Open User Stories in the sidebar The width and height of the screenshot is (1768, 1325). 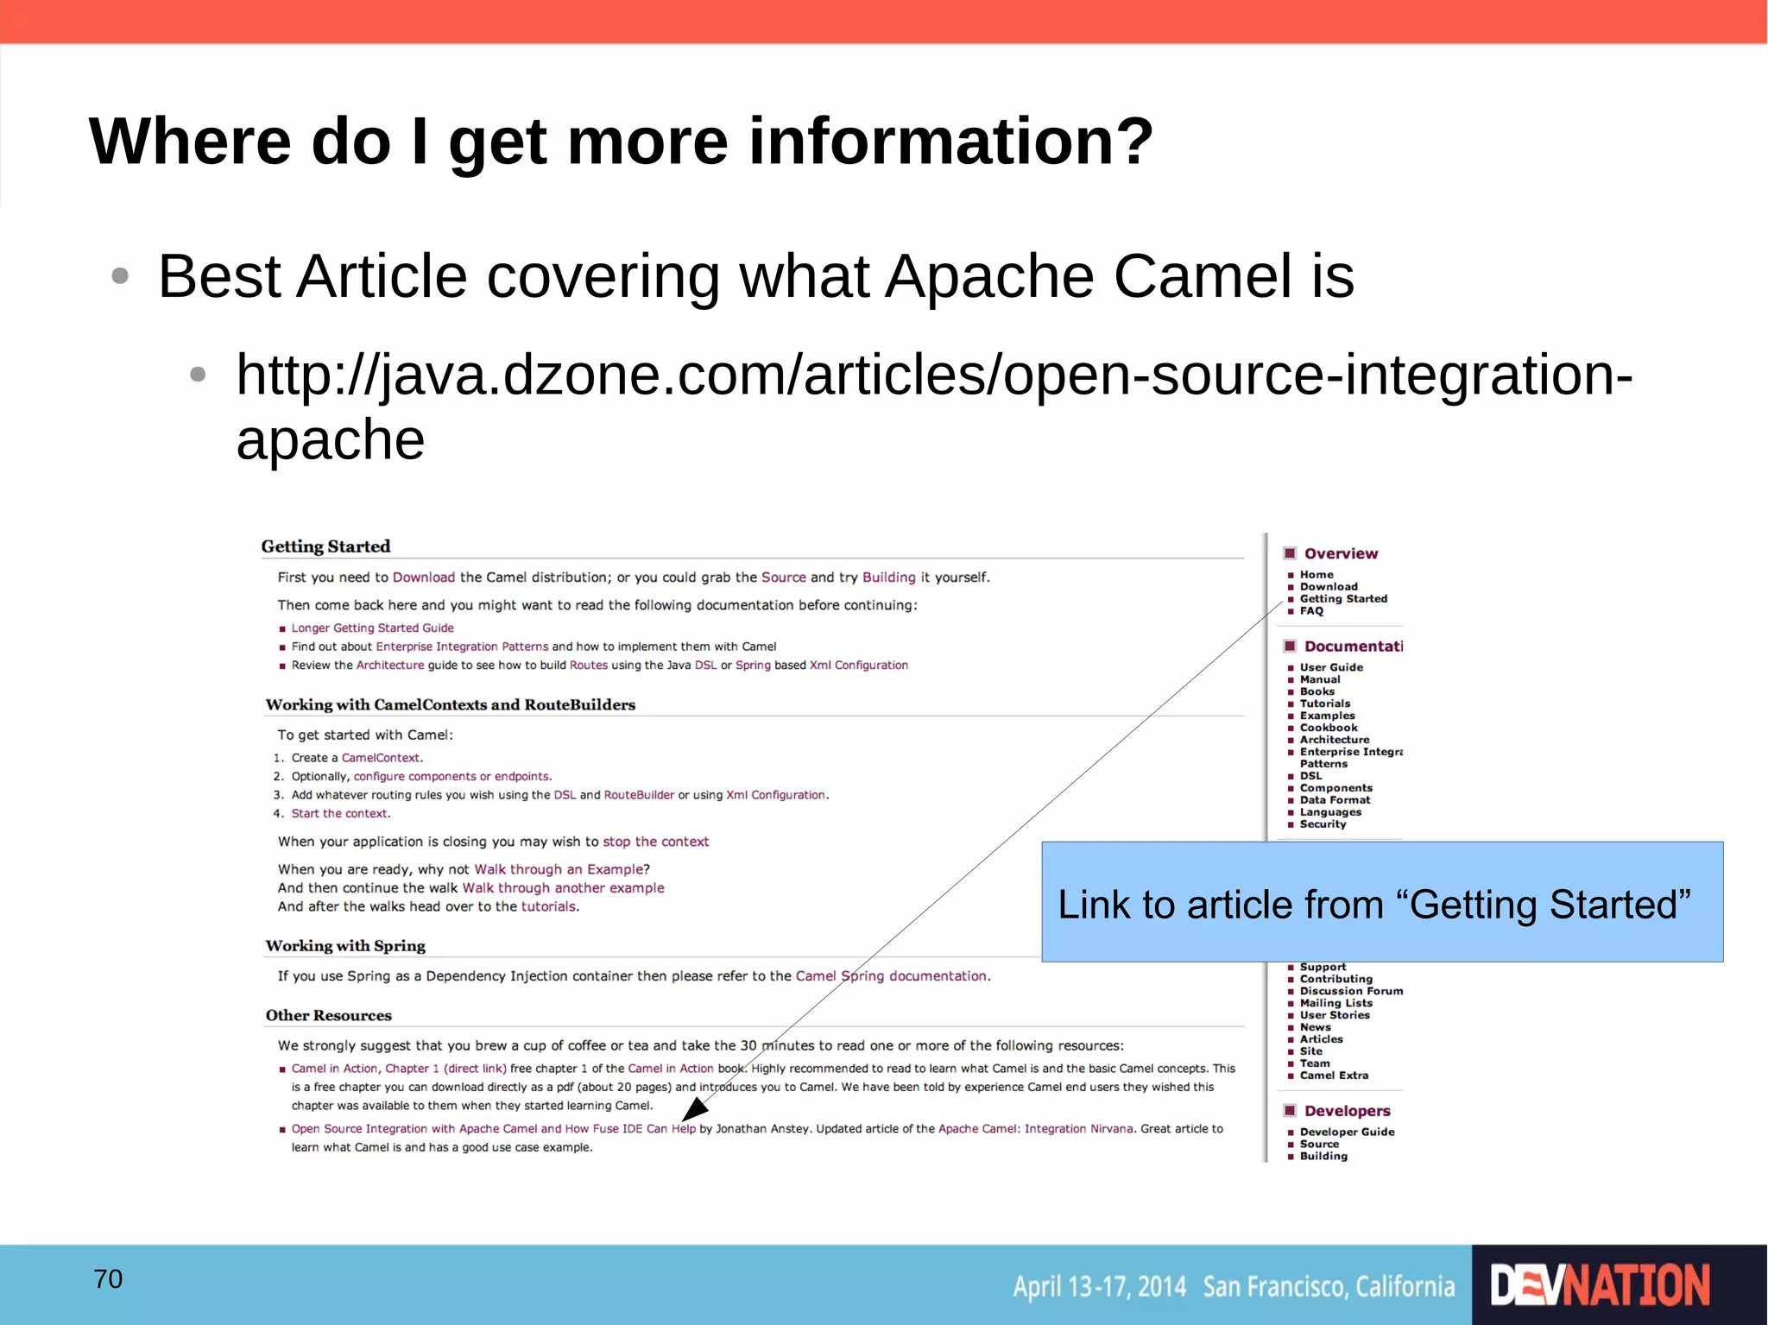tap(1335, 1015)
